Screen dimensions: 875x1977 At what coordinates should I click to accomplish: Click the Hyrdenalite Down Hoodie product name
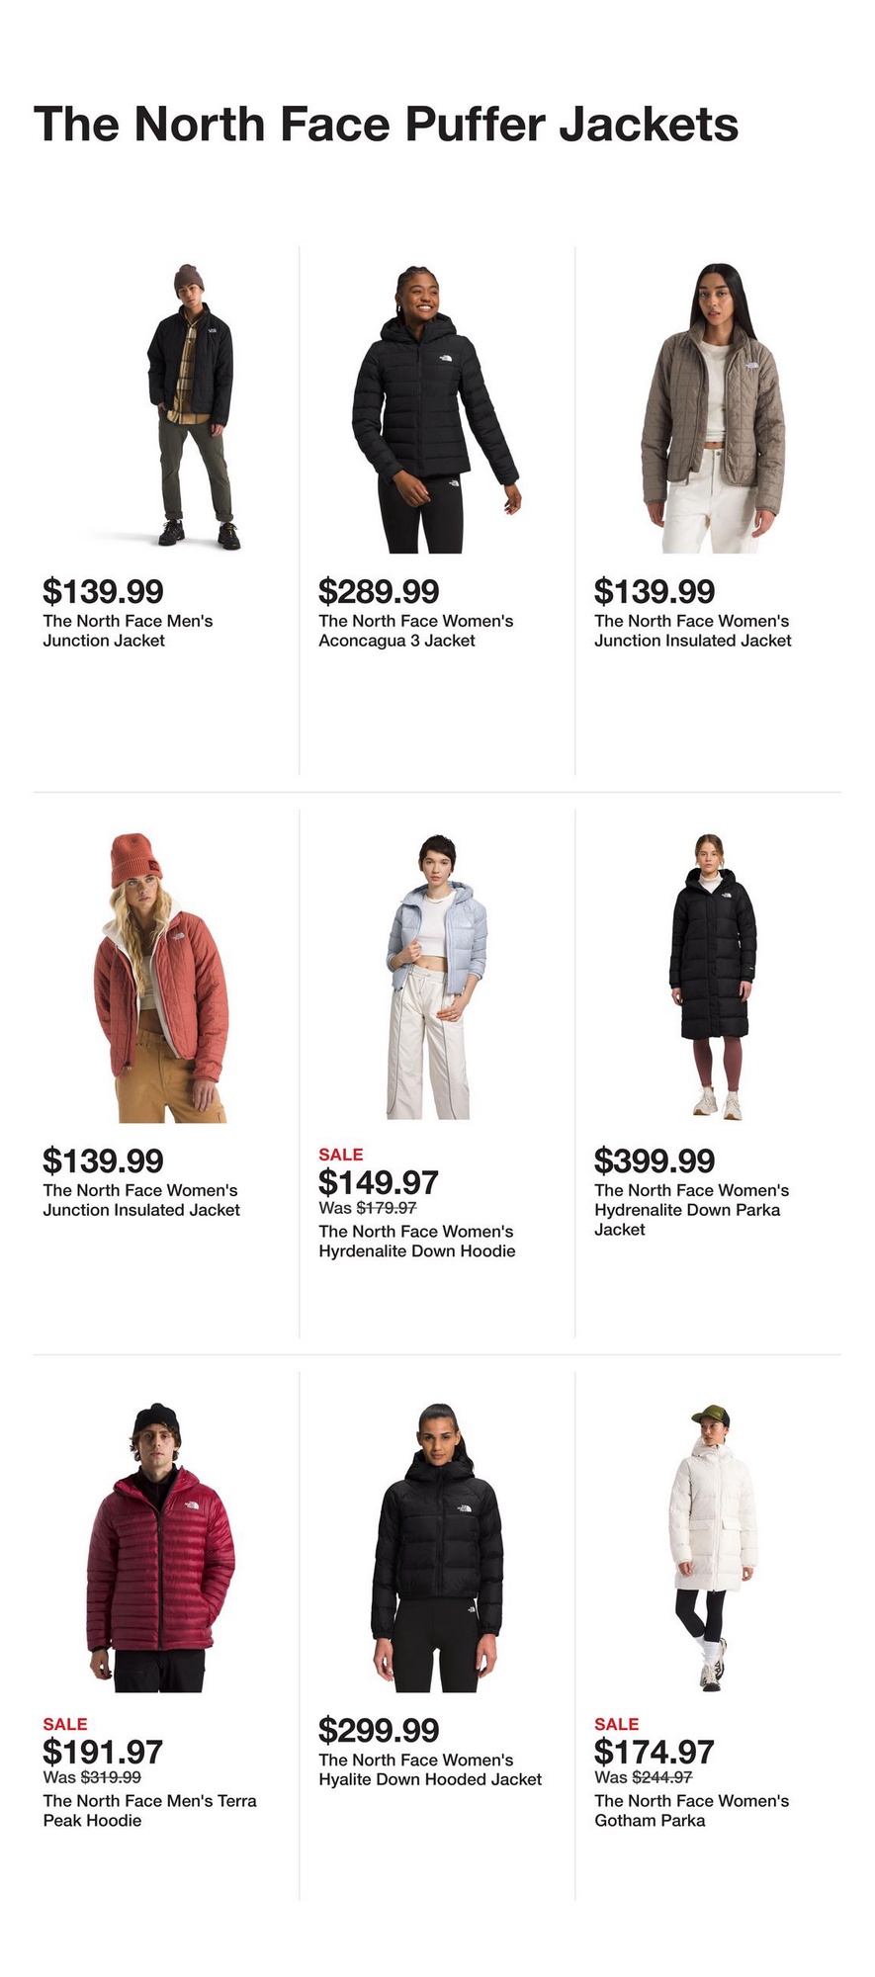[x=417, y=1242]
